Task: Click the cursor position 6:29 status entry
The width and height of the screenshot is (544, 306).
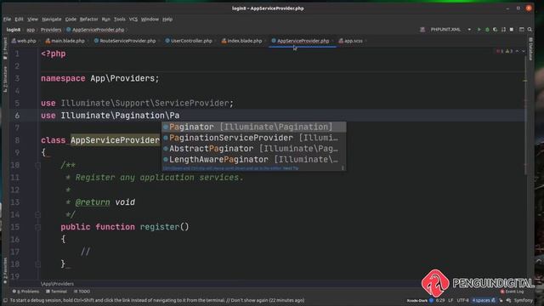Action: 440,300
